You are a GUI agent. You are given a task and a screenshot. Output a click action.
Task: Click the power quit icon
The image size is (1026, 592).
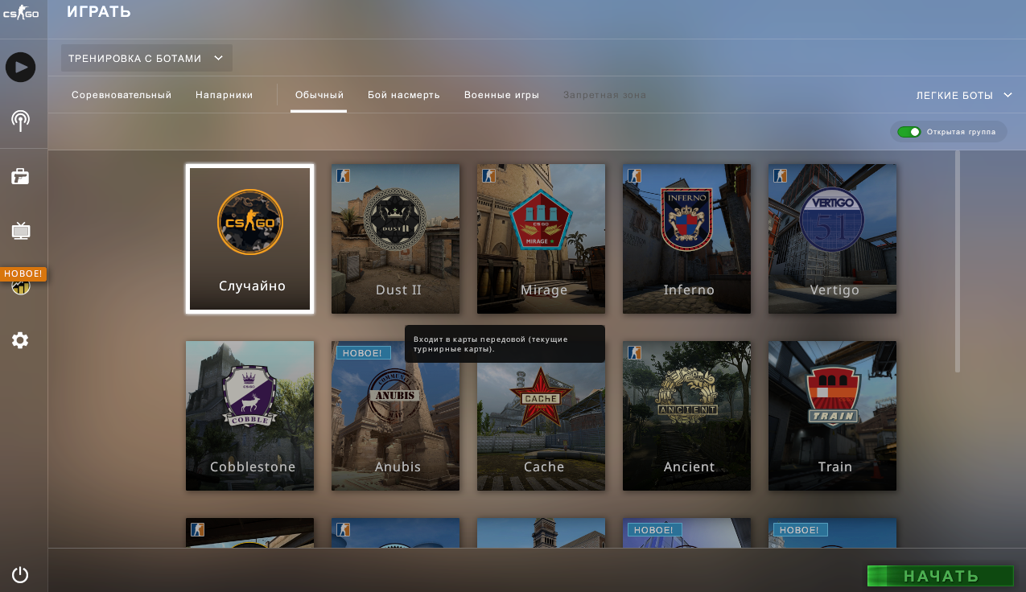[x=20, y=574]
